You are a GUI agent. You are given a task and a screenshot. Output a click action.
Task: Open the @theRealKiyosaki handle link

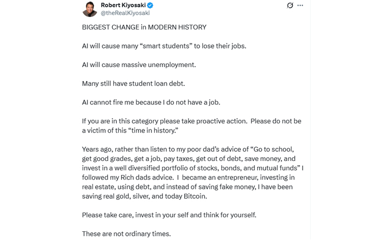click(125, 13)
